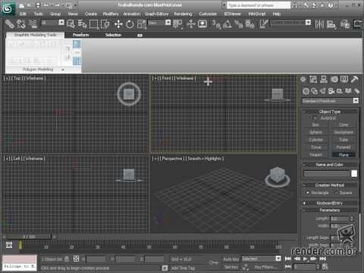This screenshot has width=364, height=273.
Task: Switch to the Create command panel tab
Action: (303, 80)
